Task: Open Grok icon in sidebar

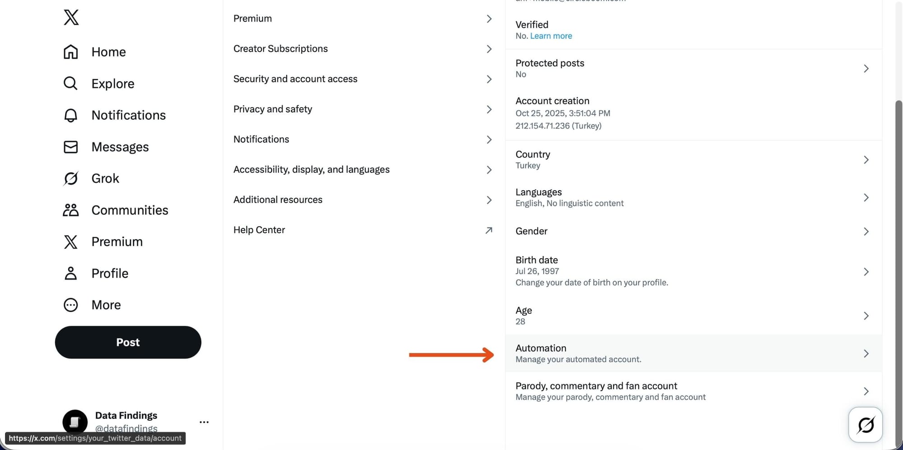Action: [x=71, y=178]
